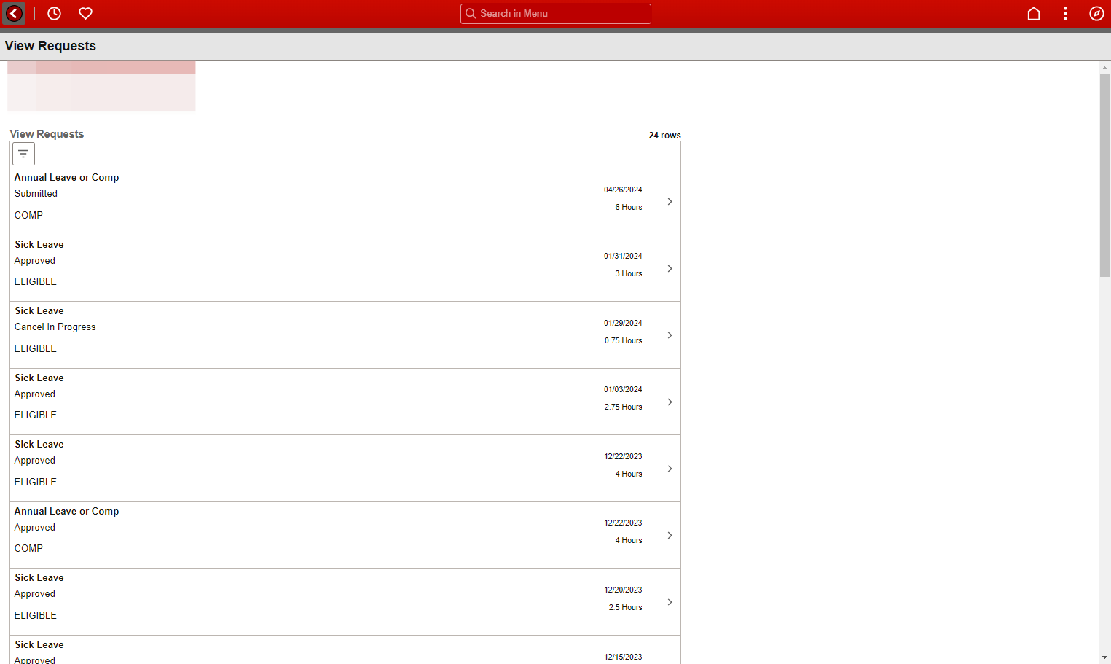Screen dimensions: 1111x664
Task: Click the 2.75 Hours value
Action: click(624, 407)
